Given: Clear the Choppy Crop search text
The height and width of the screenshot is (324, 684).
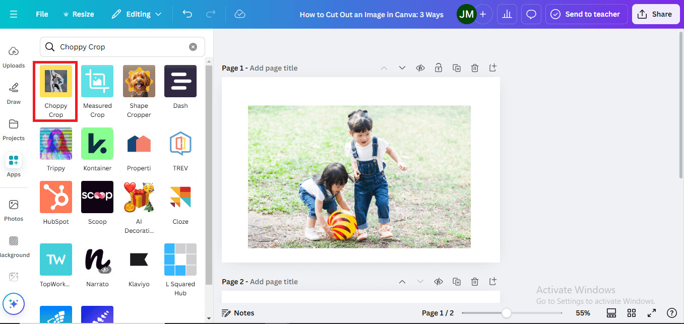Looking at the screenshot, I should pos(193,47).
